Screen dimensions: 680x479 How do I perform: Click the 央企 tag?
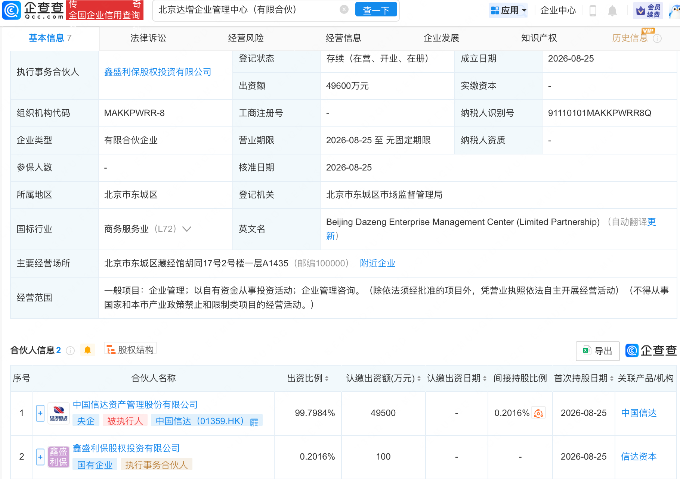click(86, 421)
